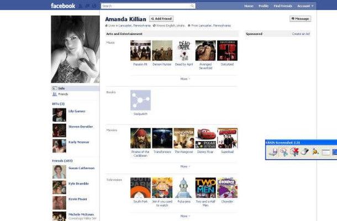Screen dimensions: 337x221
Task: Click the mouse icon in Screenshot toolbar
Action: [x=305, y=152]
